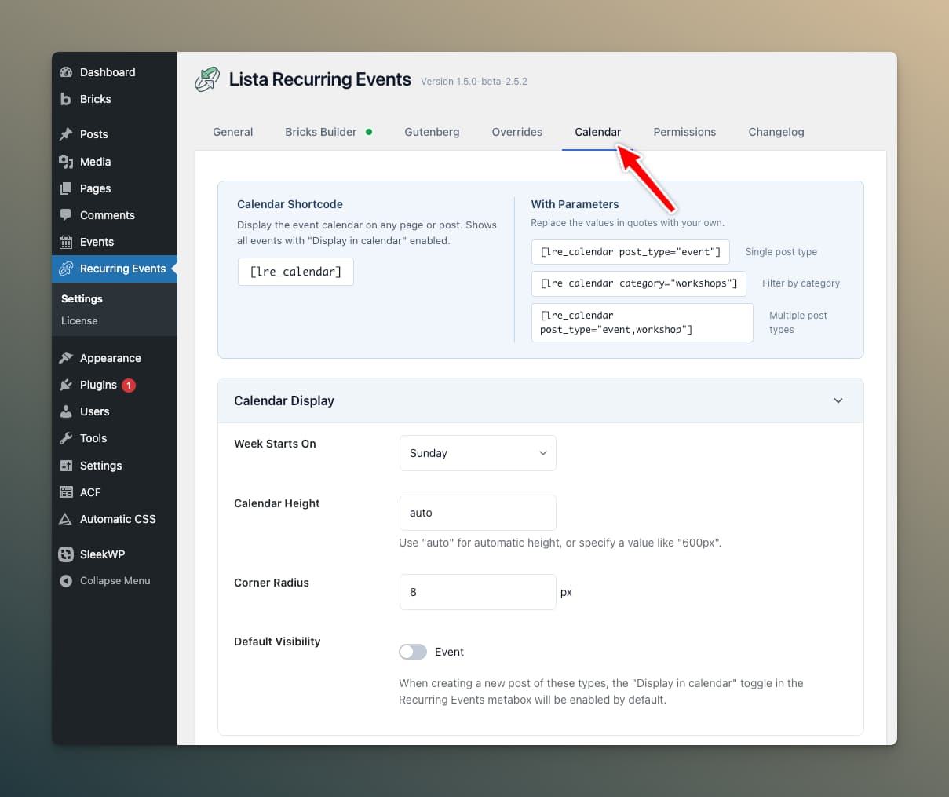The height and width of the screenshot is (797, 949).
Task: Enable the Event default visibility toggle
Action: pos(413,652)
